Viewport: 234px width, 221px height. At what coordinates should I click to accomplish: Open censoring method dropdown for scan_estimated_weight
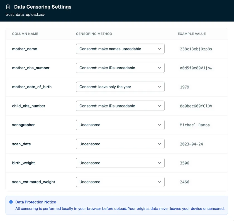click(x=120, y=182)
